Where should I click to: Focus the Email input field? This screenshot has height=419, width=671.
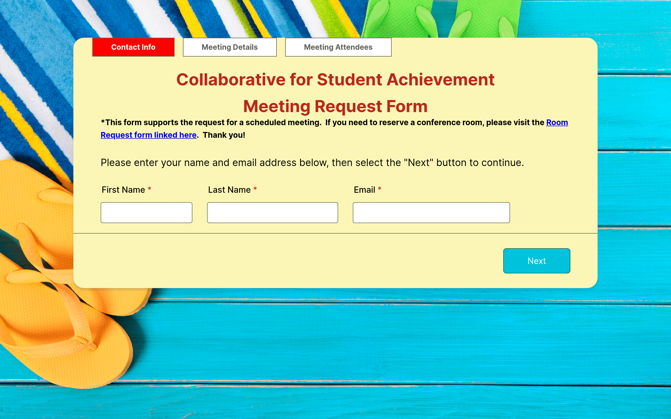click(x=431, y=213)
